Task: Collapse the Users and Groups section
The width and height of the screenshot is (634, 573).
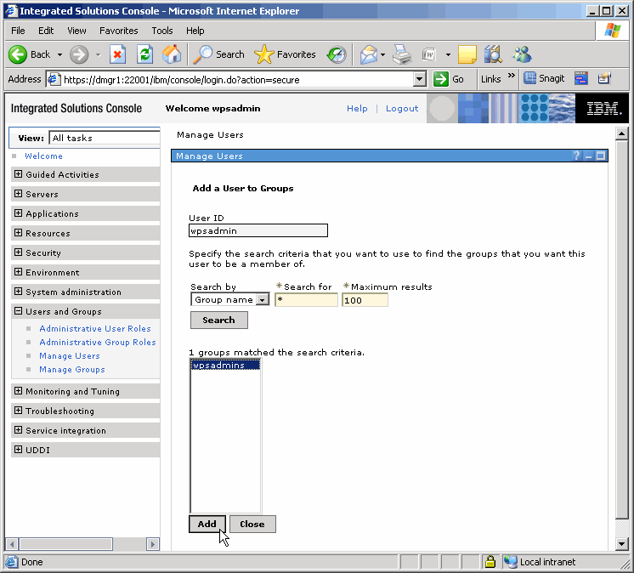Action: [18, 311]
